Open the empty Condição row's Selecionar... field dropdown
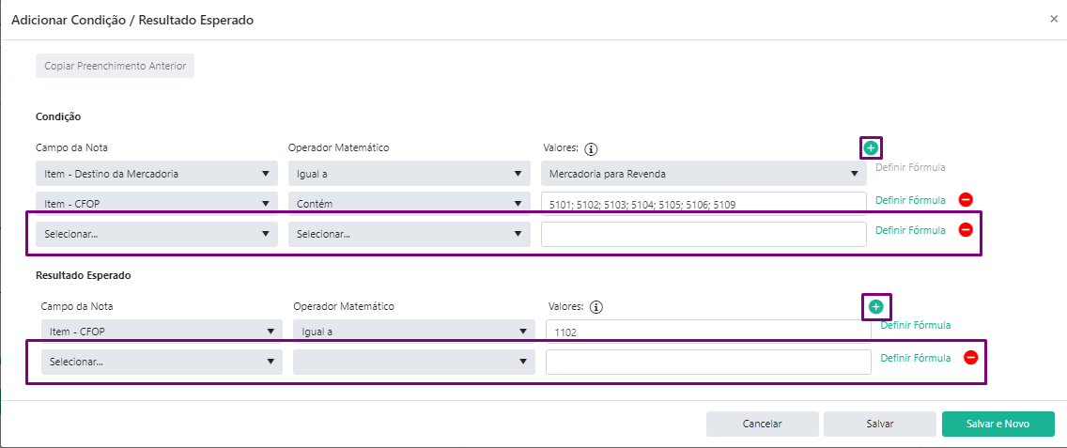 coord(157,234)
